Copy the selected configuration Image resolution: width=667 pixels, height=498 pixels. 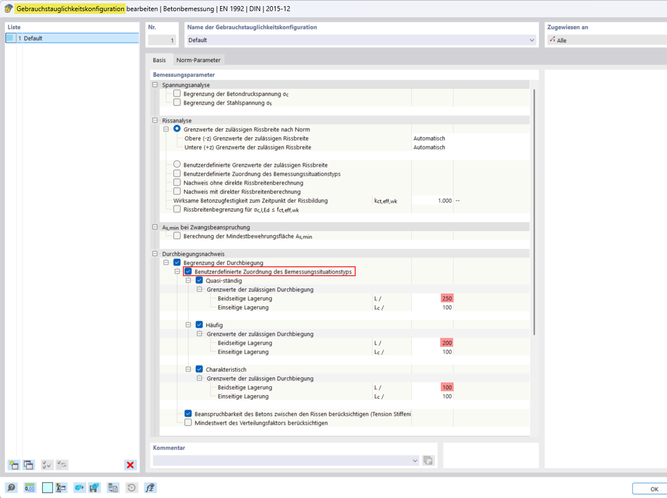[28, 465]
